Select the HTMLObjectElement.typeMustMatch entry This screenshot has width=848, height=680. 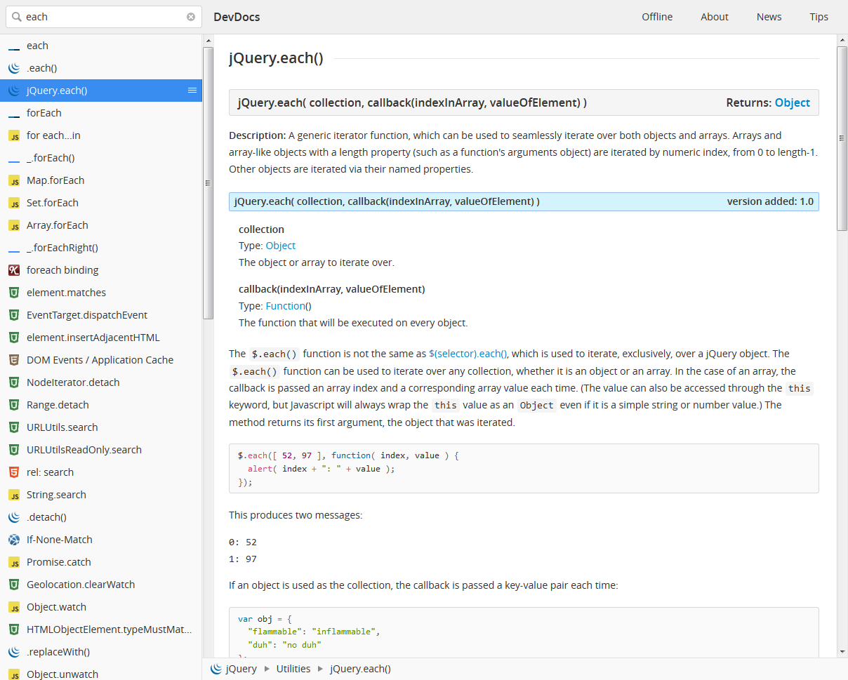[101, 629]
